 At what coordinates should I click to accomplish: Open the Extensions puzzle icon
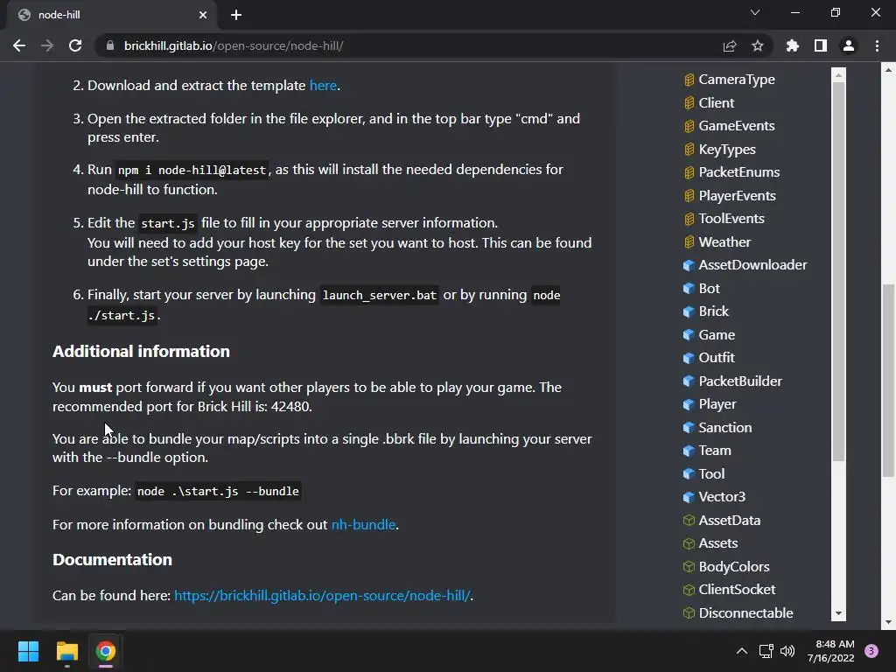pyautogui.click(x=792, y=45)
